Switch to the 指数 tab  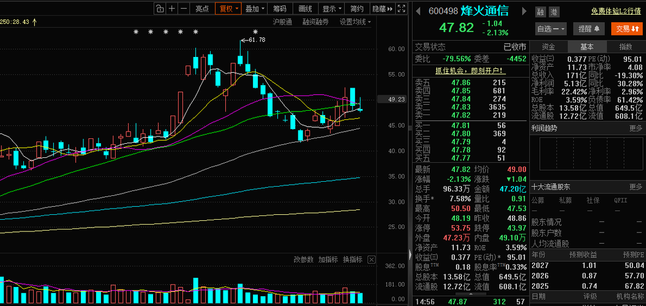[x=625, y=47]
